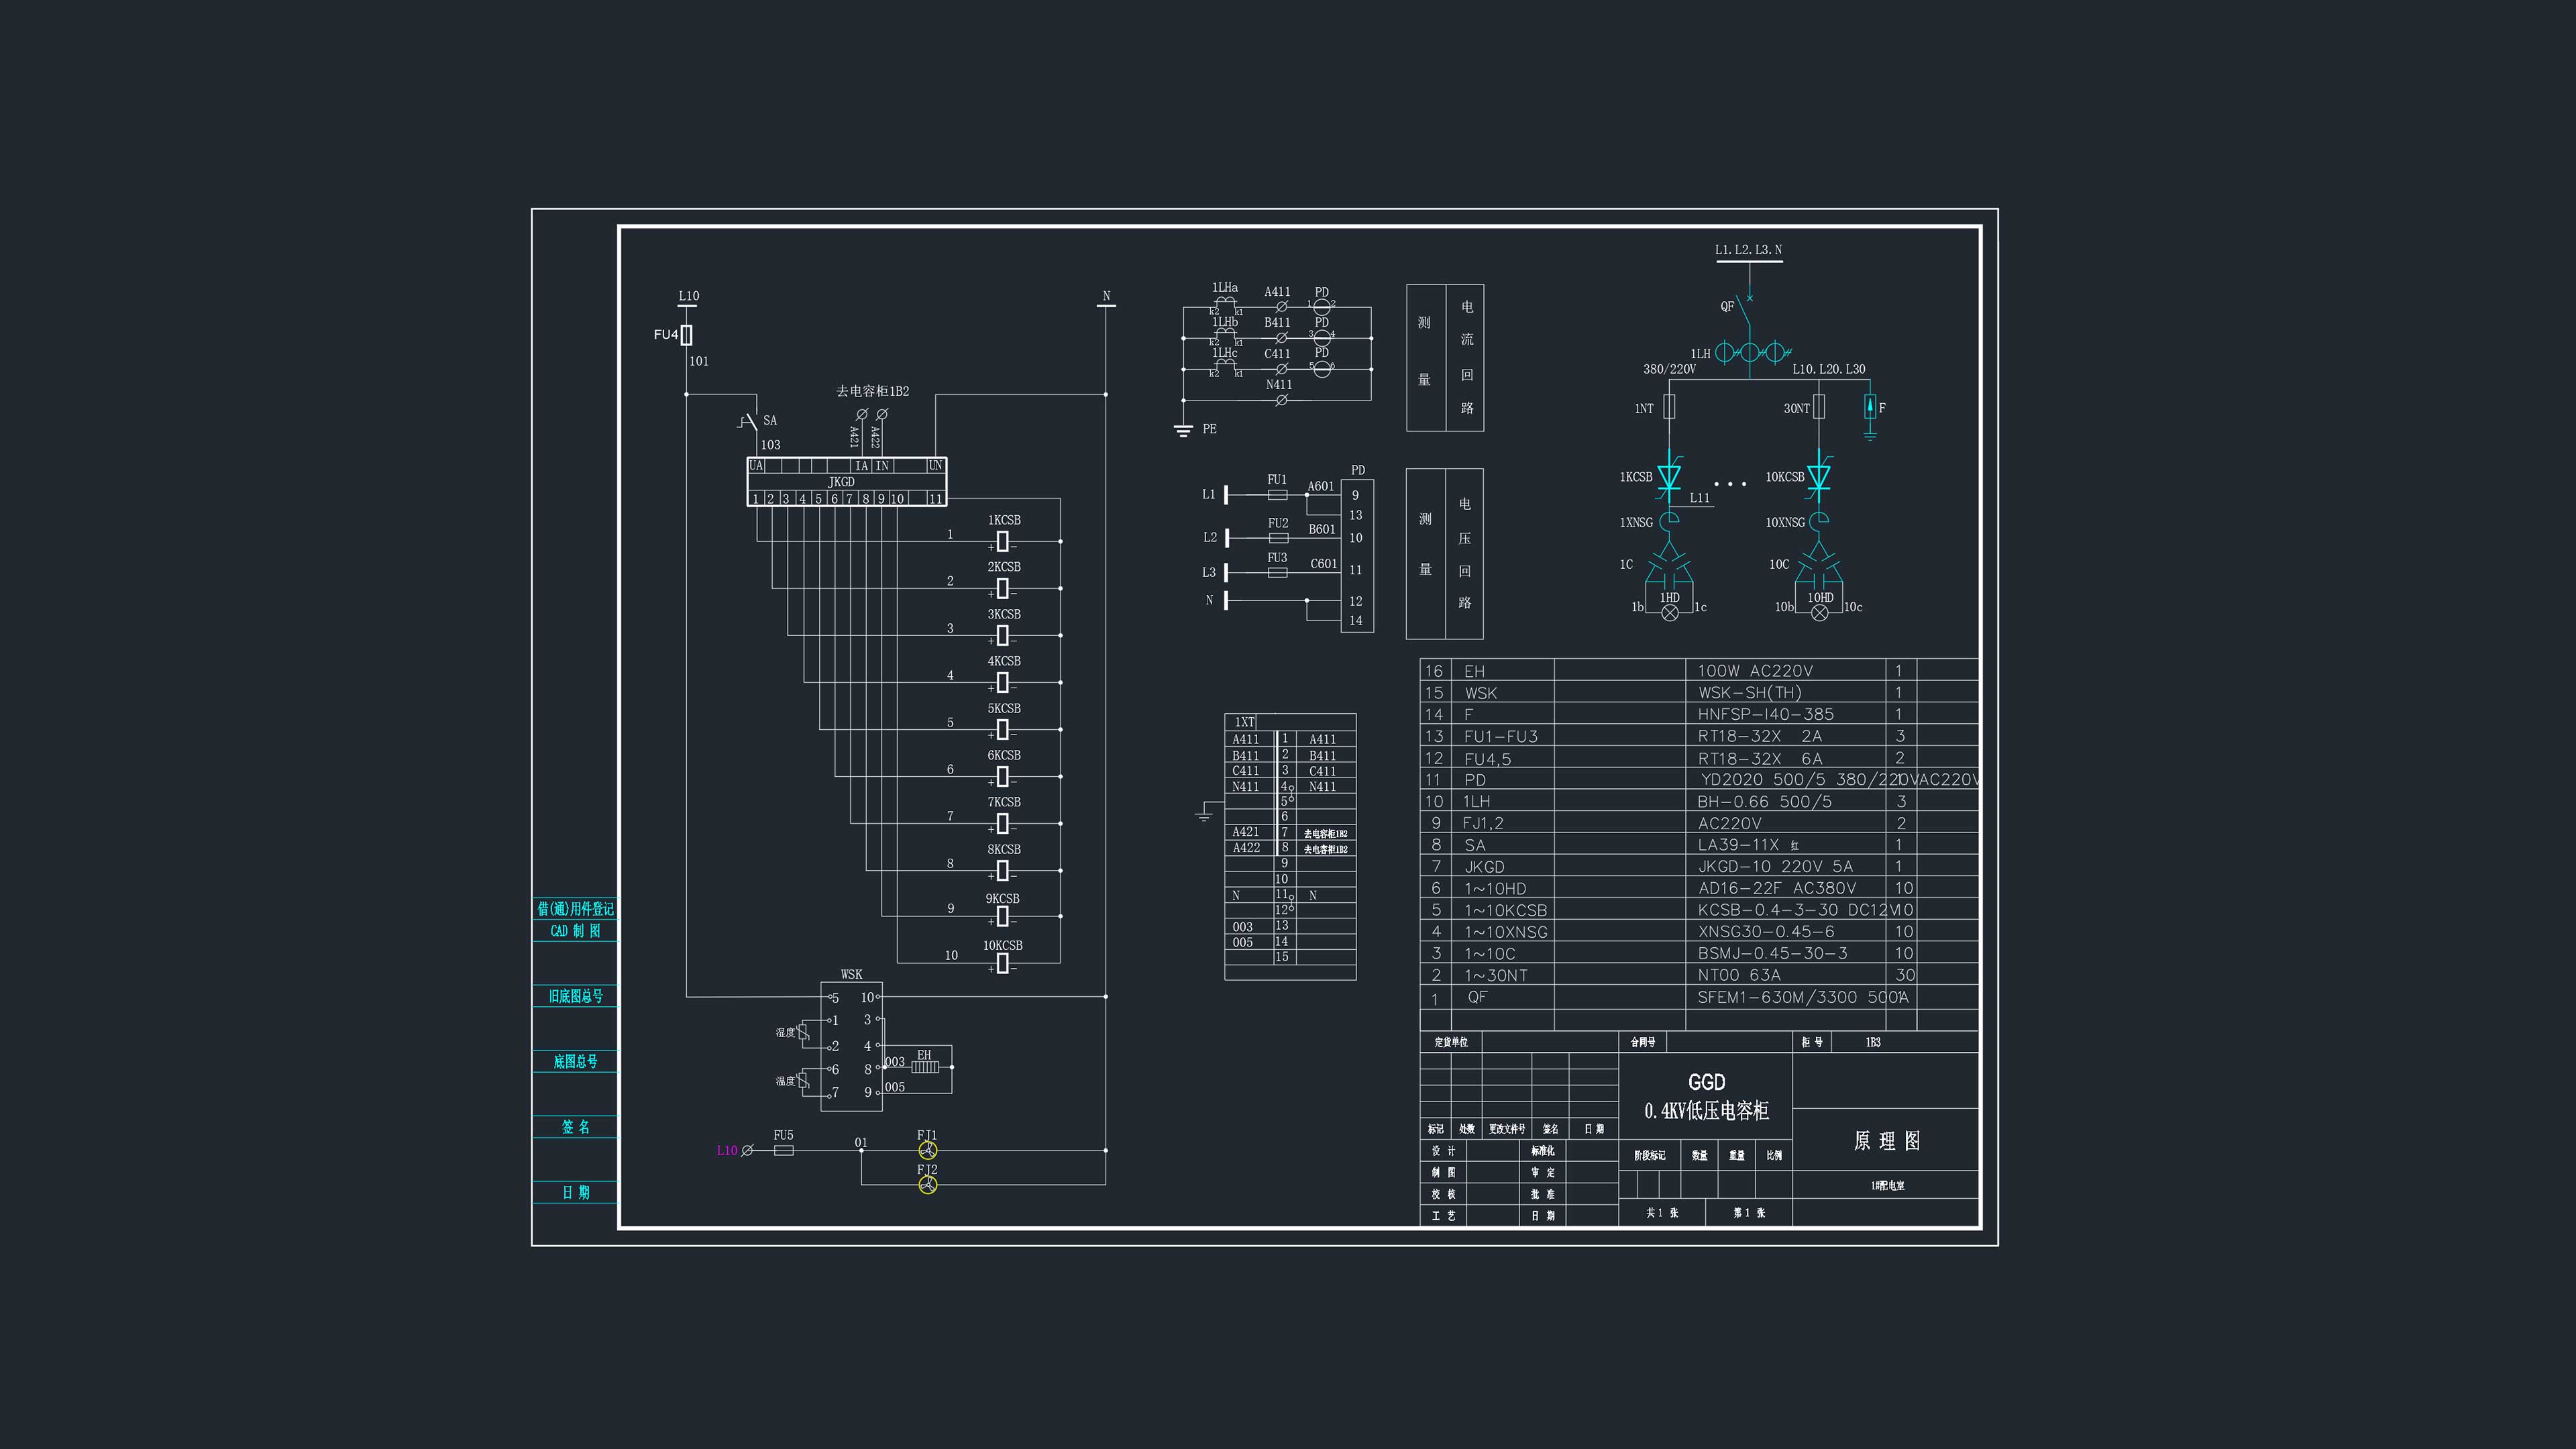Click the cyan 借(通)用件登记 label
2576x1449 pixels.
click(576, 909)
